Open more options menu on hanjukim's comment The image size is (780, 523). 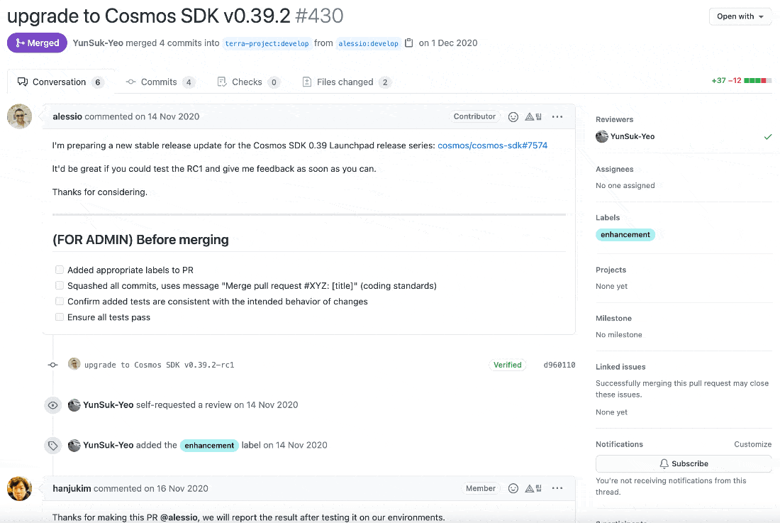557,489
